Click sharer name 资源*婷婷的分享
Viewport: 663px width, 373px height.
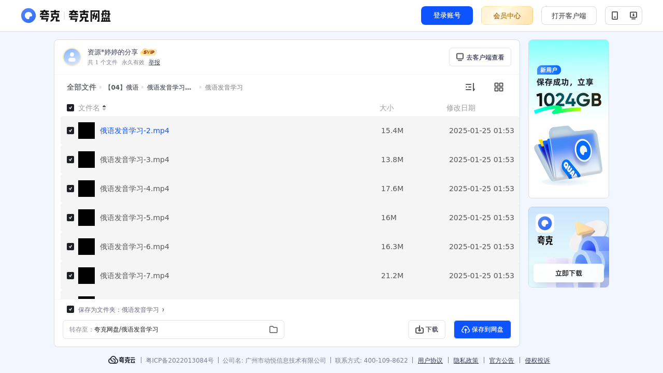[x=113, y=52]
